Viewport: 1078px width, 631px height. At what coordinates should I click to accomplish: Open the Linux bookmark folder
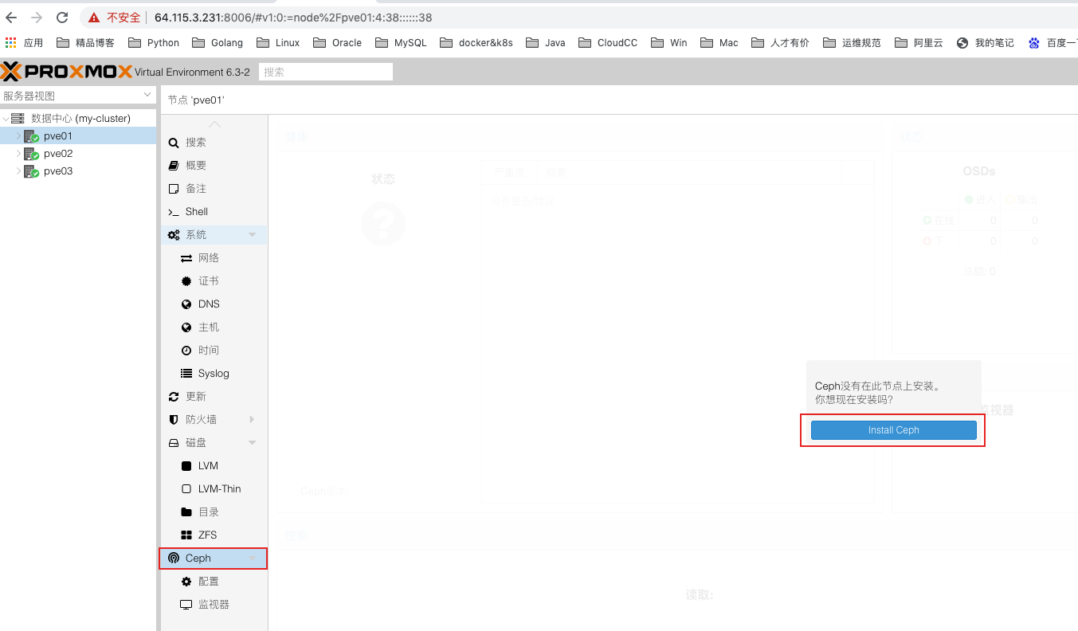(x=278, y=43)
